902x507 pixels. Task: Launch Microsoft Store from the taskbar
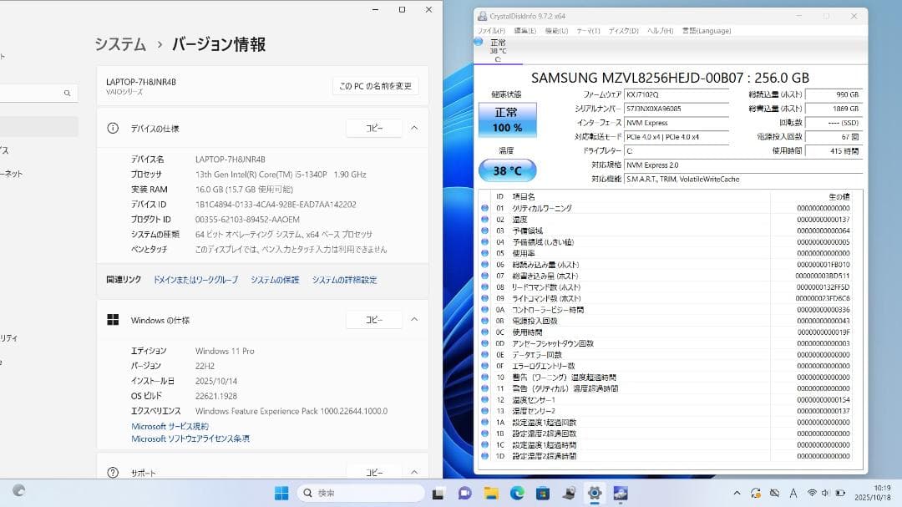point(543,493)
